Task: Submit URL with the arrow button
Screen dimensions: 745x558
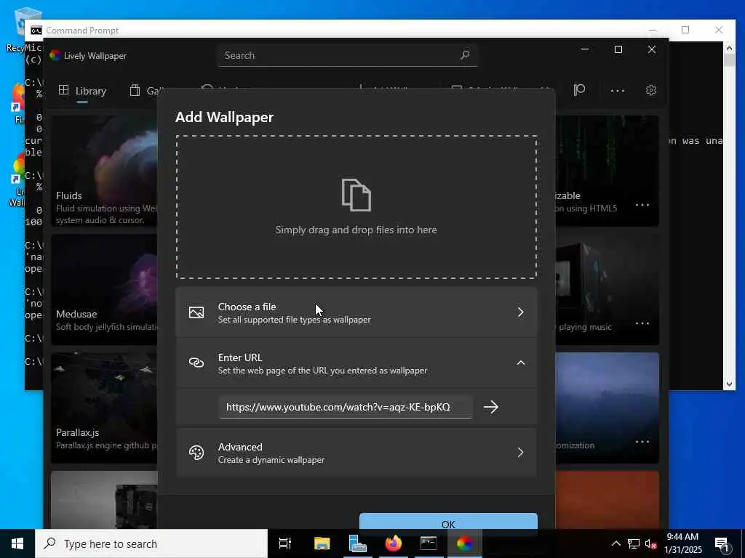Action: click(491, 407)
